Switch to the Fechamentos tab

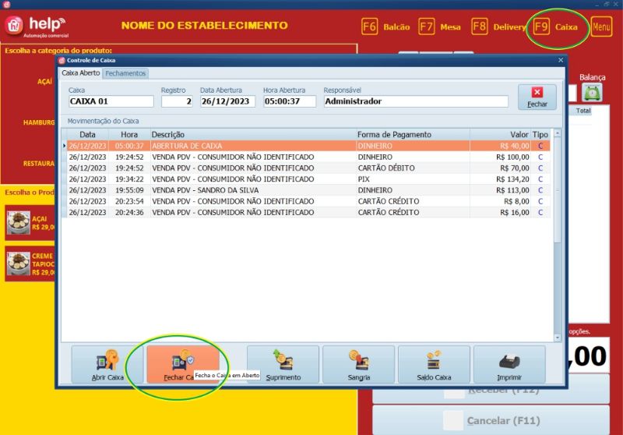[x=125, y=73]
